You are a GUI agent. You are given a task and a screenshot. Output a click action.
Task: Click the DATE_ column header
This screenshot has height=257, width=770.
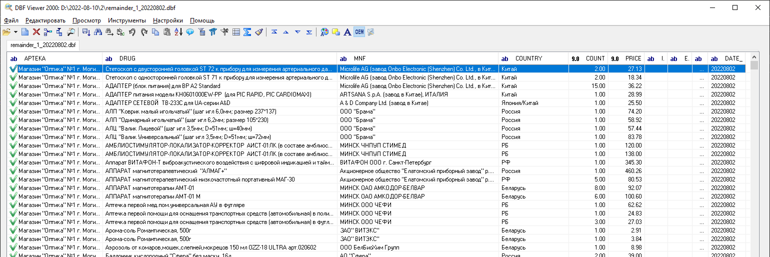tap(727, 58)
